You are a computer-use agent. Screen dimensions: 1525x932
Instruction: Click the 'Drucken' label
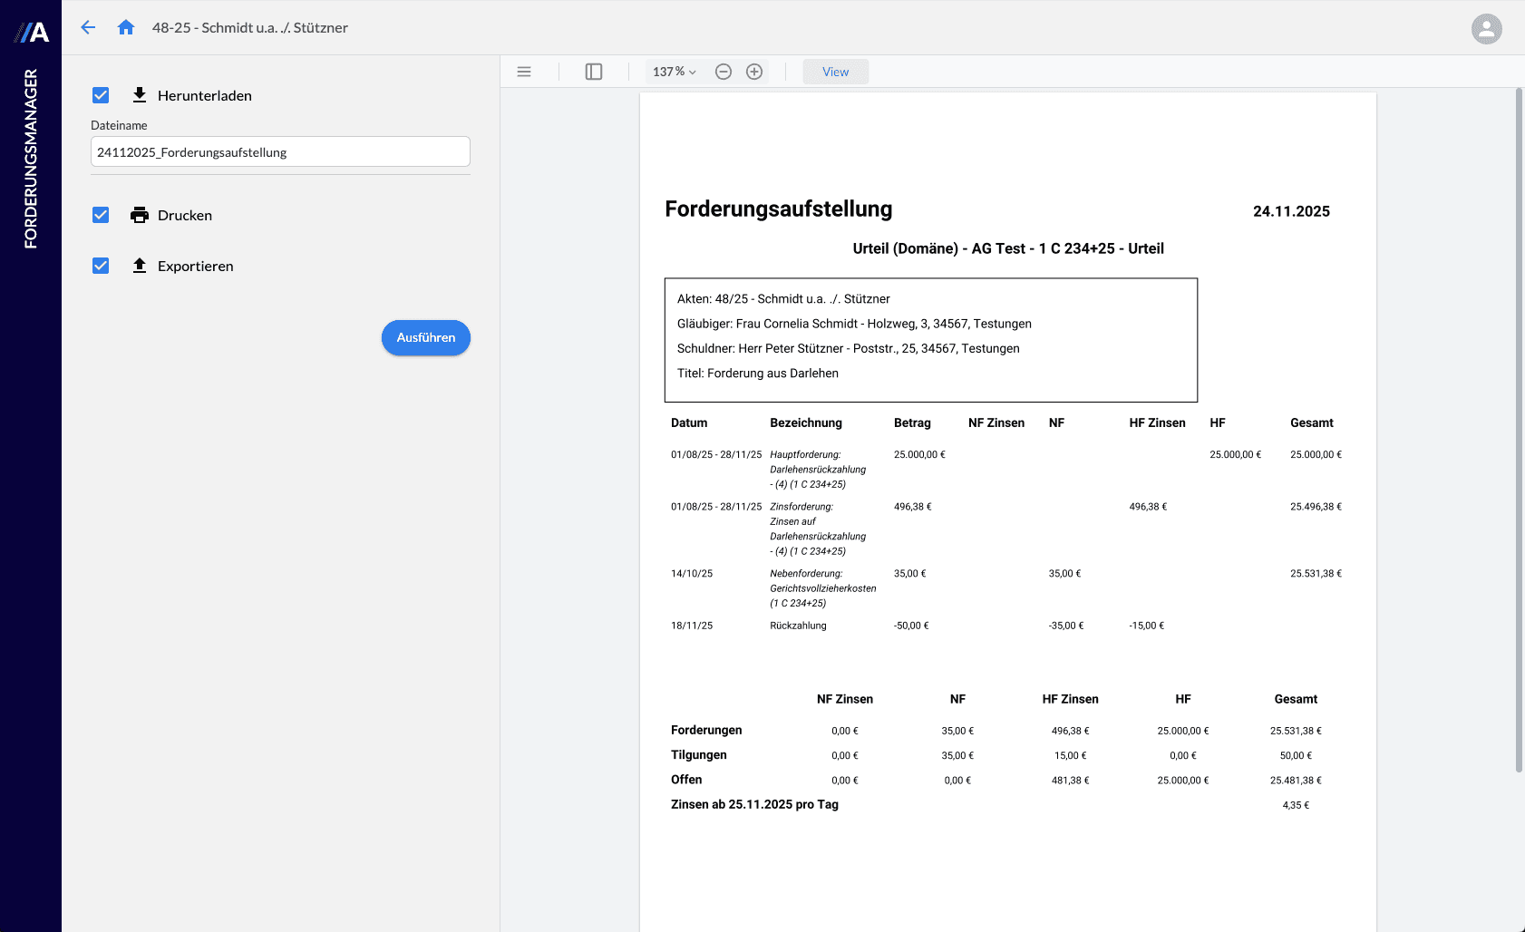tap(185, 215)
